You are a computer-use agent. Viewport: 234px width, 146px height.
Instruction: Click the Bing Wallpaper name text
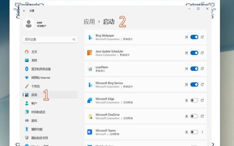pos(105,36)
